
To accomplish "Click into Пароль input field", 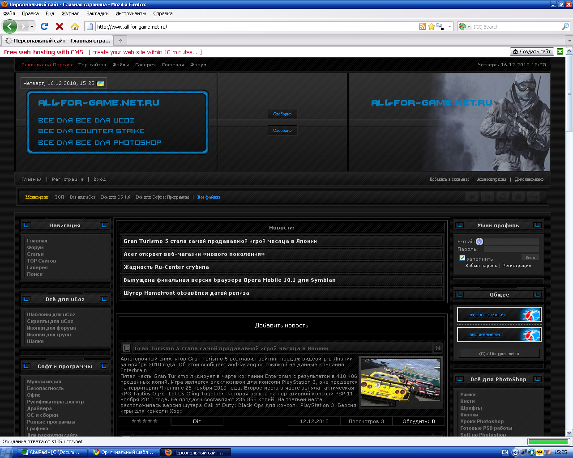I will click(x=511, y=249).
